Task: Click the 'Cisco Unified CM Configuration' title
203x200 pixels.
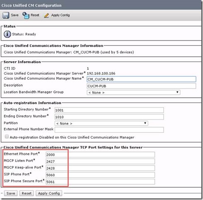Action: (31, 5)
